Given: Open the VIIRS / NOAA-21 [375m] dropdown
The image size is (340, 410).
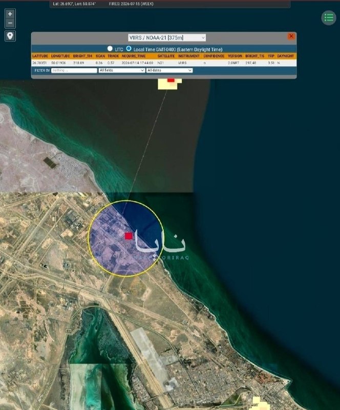Looking at the screenshot, I should point(167,37).
